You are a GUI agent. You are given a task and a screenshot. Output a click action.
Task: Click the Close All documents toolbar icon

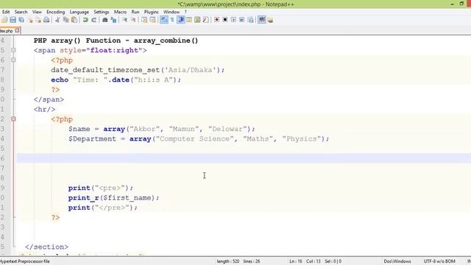[38, 20]
